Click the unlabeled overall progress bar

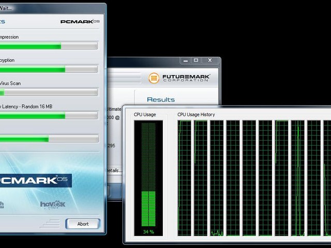point(49,139)
